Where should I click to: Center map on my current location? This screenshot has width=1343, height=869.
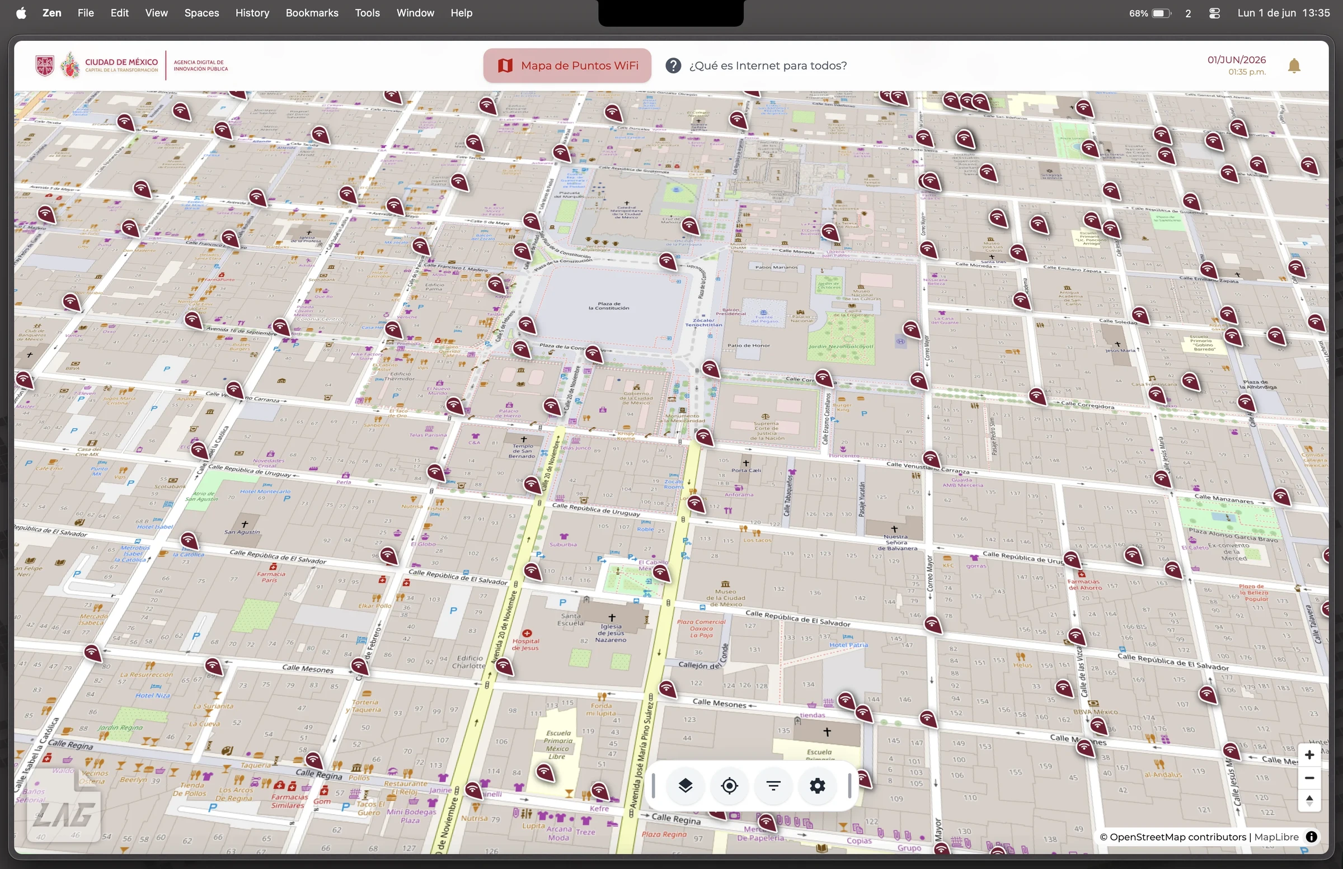pos(729,786)
